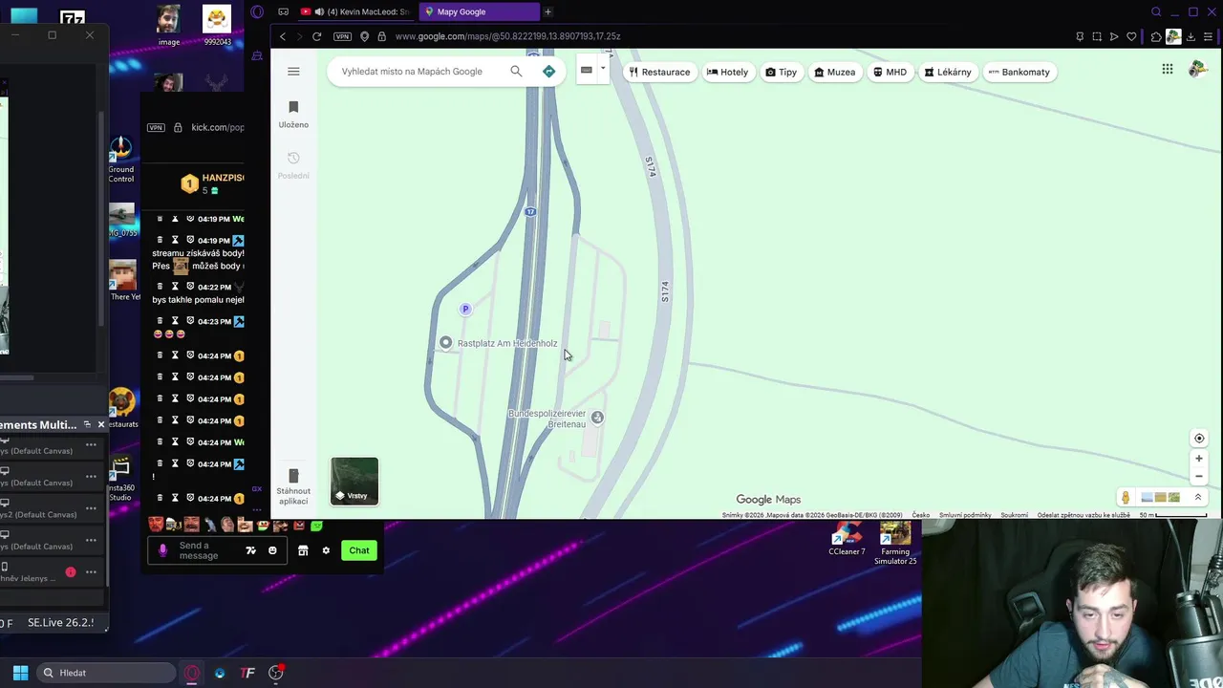Open the emoji picker in chat box
Screen dimensions: 1223x688
click(x=272, y=550)
